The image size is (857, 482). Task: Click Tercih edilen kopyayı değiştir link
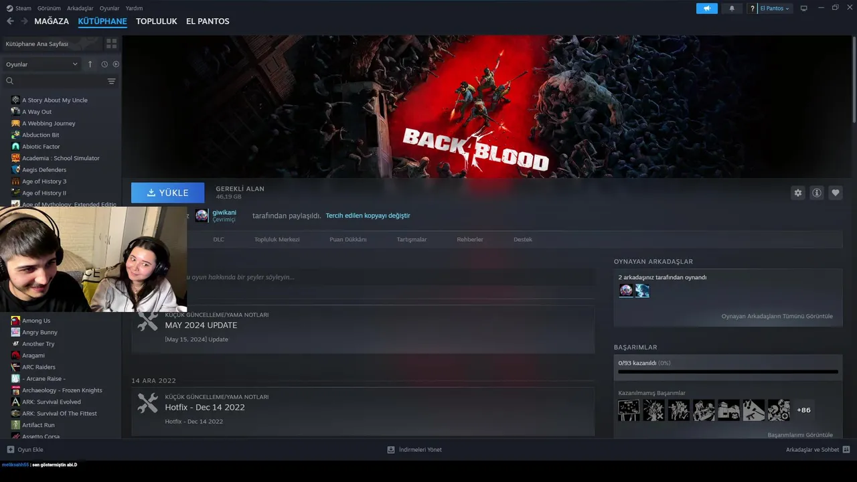pyautogui.click(x=368, y=216)
